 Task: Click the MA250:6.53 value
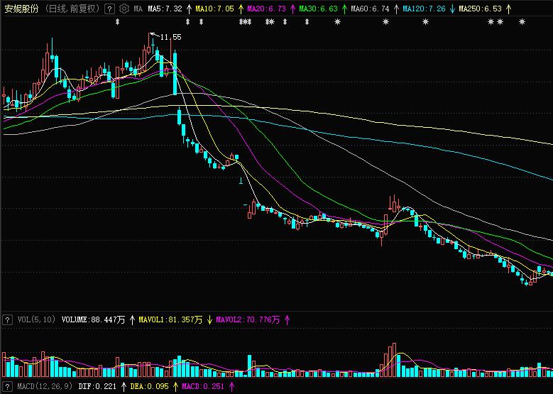click(481, 9)
